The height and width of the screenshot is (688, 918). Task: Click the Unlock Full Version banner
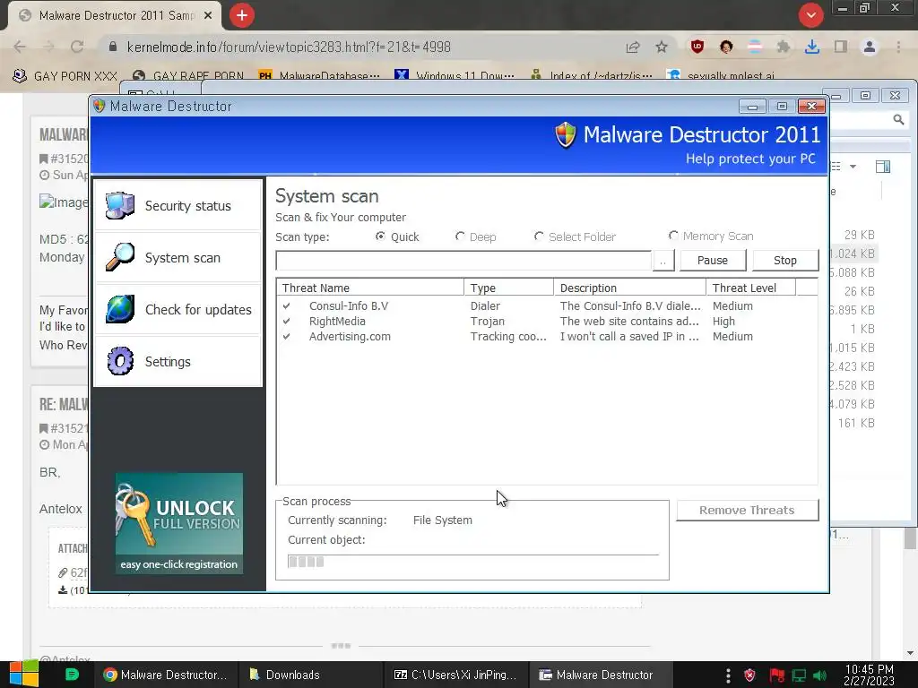click(x=179, y=523)
